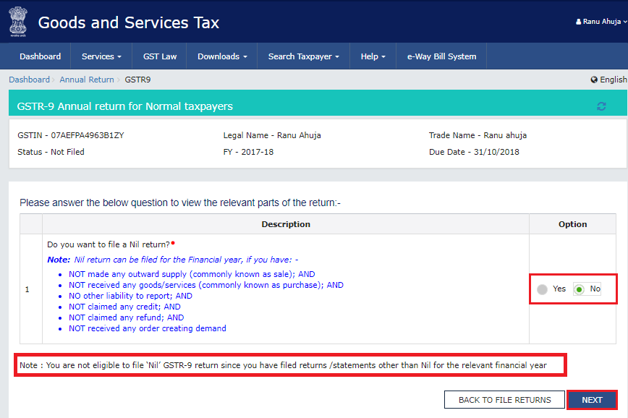Click the not eligible Nil GSTR-9 note
The height and width of the screenshot is (418, 628).
(283, 365)
